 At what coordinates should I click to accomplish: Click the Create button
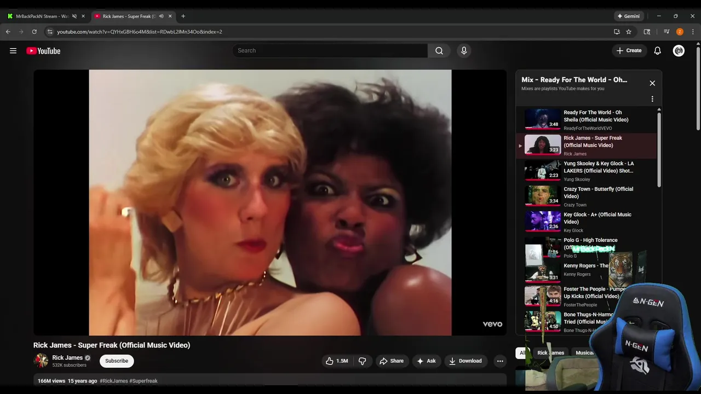click(x=629, y=51)
